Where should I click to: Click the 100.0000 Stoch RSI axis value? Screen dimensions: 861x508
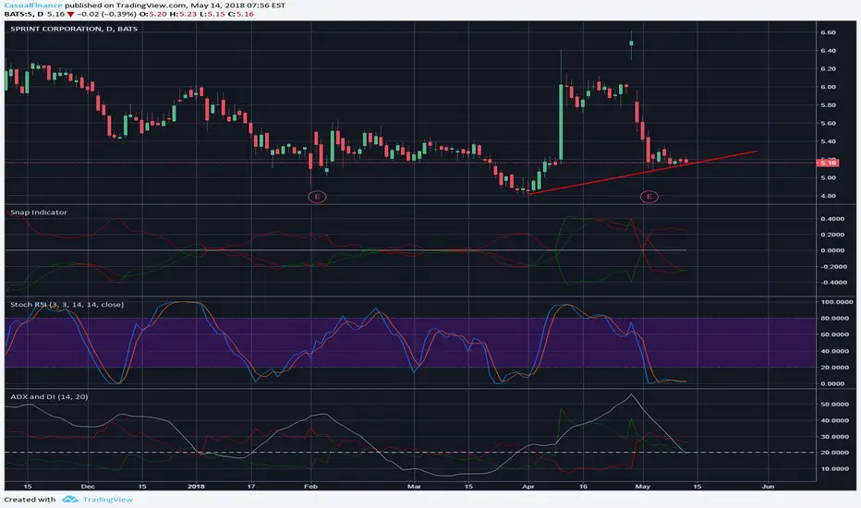coord(837,302)
